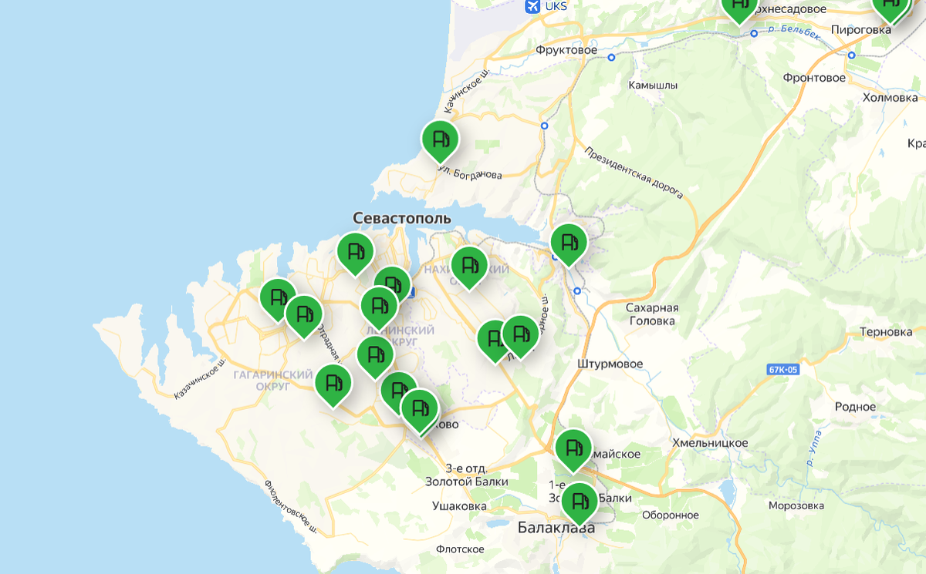The height and width of the screenshot is (574, 926).
Task: Click the Терновка label
Action: tap(886, 332)
